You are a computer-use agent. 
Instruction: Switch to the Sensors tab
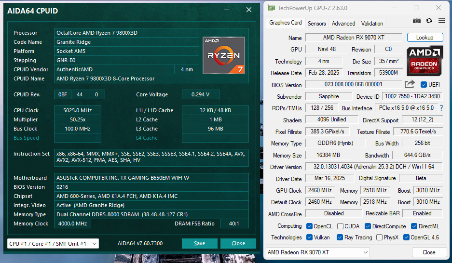click(x=316, y=24)
